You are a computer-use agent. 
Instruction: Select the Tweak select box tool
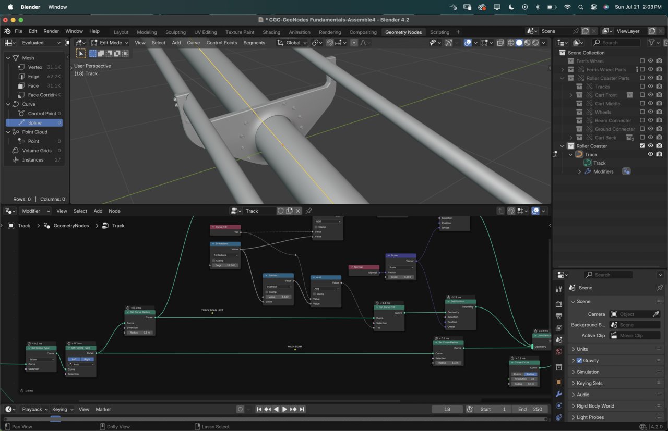[81, 53]
